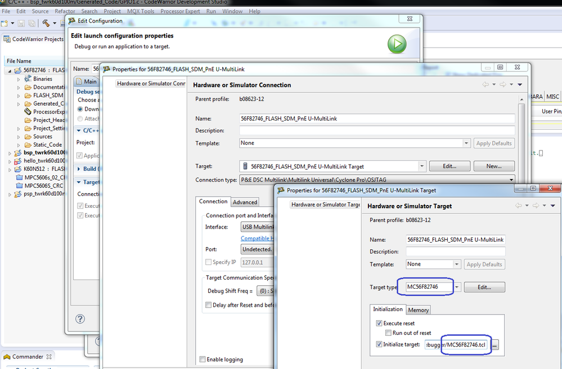Expand the Build section in Edit Configuration
This screenshot has width=562, height=369.
click(79, 169)
